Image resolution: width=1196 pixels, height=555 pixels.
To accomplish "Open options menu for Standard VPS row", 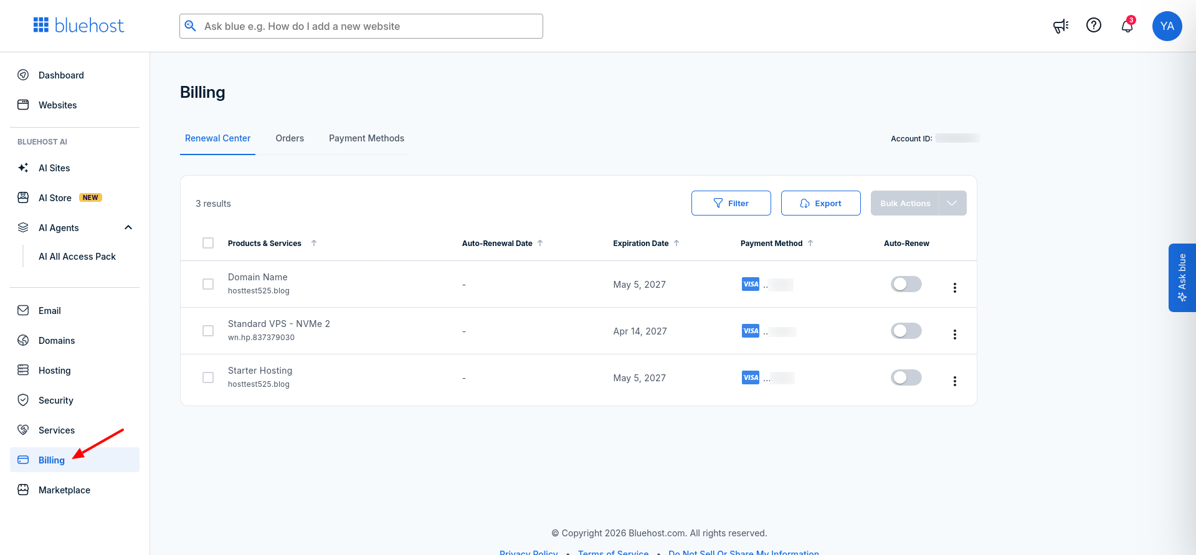I will [954, 334].
